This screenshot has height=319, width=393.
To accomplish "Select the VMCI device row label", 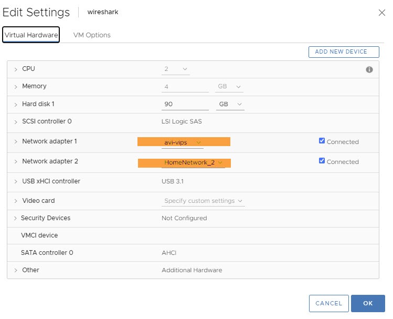I will click(x=39, y=235).
